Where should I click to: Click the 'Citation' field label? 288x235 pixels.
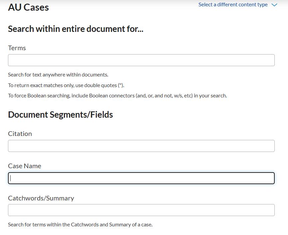pyautogui.click(x=20, y=134)
